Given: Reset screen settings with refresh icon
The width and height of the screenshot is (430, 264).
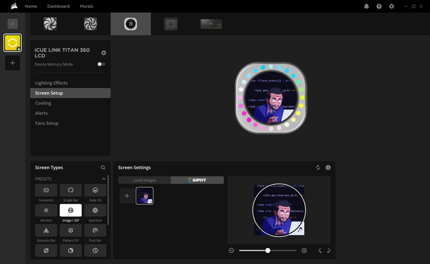Looking at the screenshot, I should [x=318, y=168].
